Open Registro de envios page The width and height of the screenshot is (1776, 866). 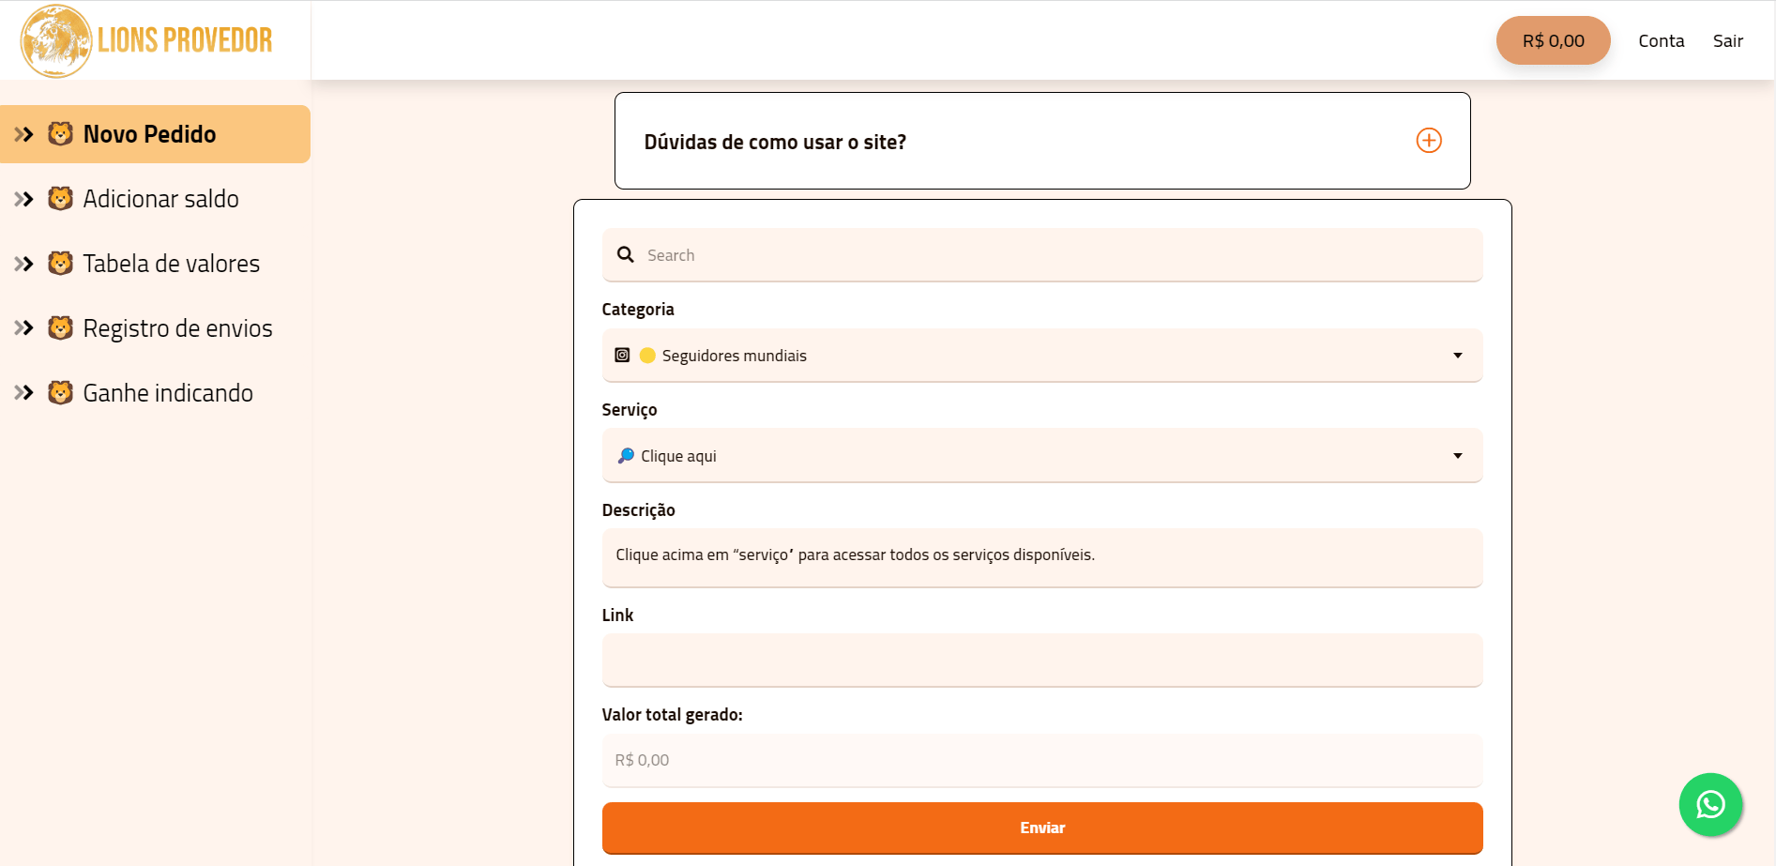point(177,328)
